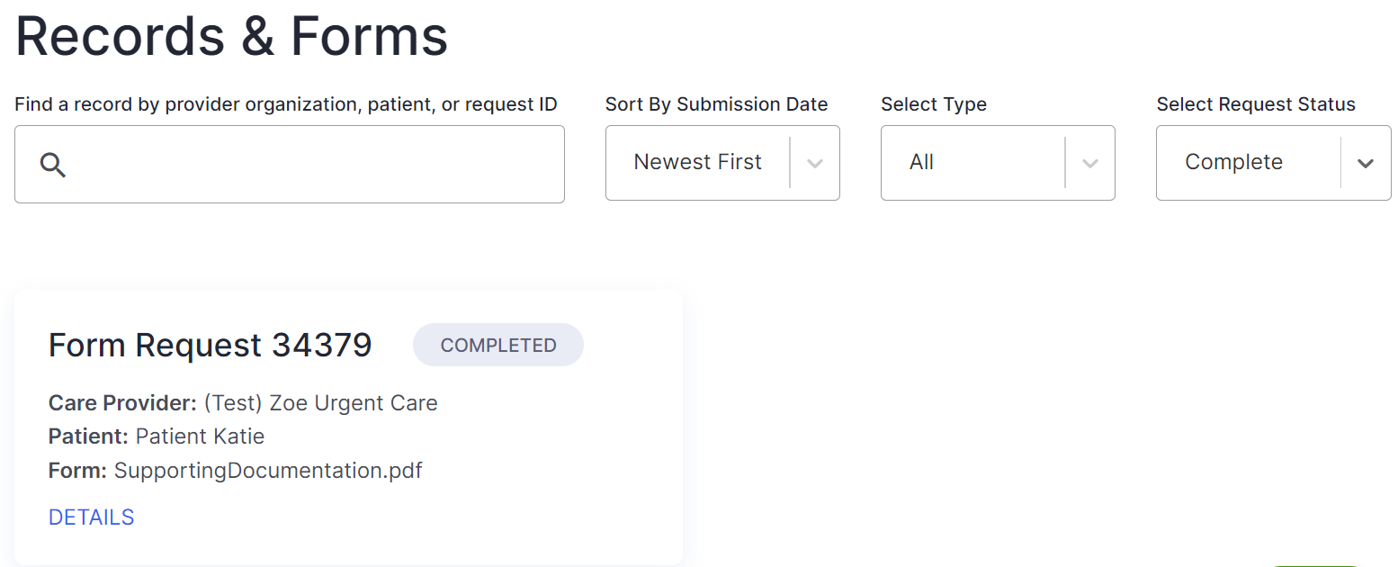
Task: Expand the status chevron beside Complete
Action: [1366, 164]
